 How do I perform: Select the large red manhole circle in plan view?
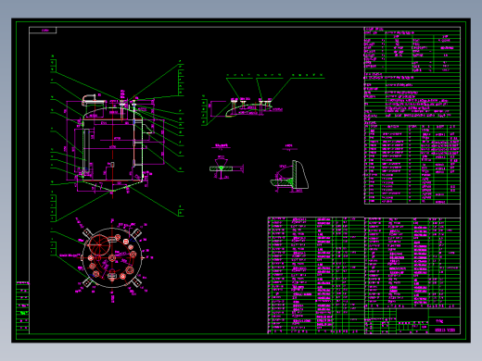tap(99, 245)
